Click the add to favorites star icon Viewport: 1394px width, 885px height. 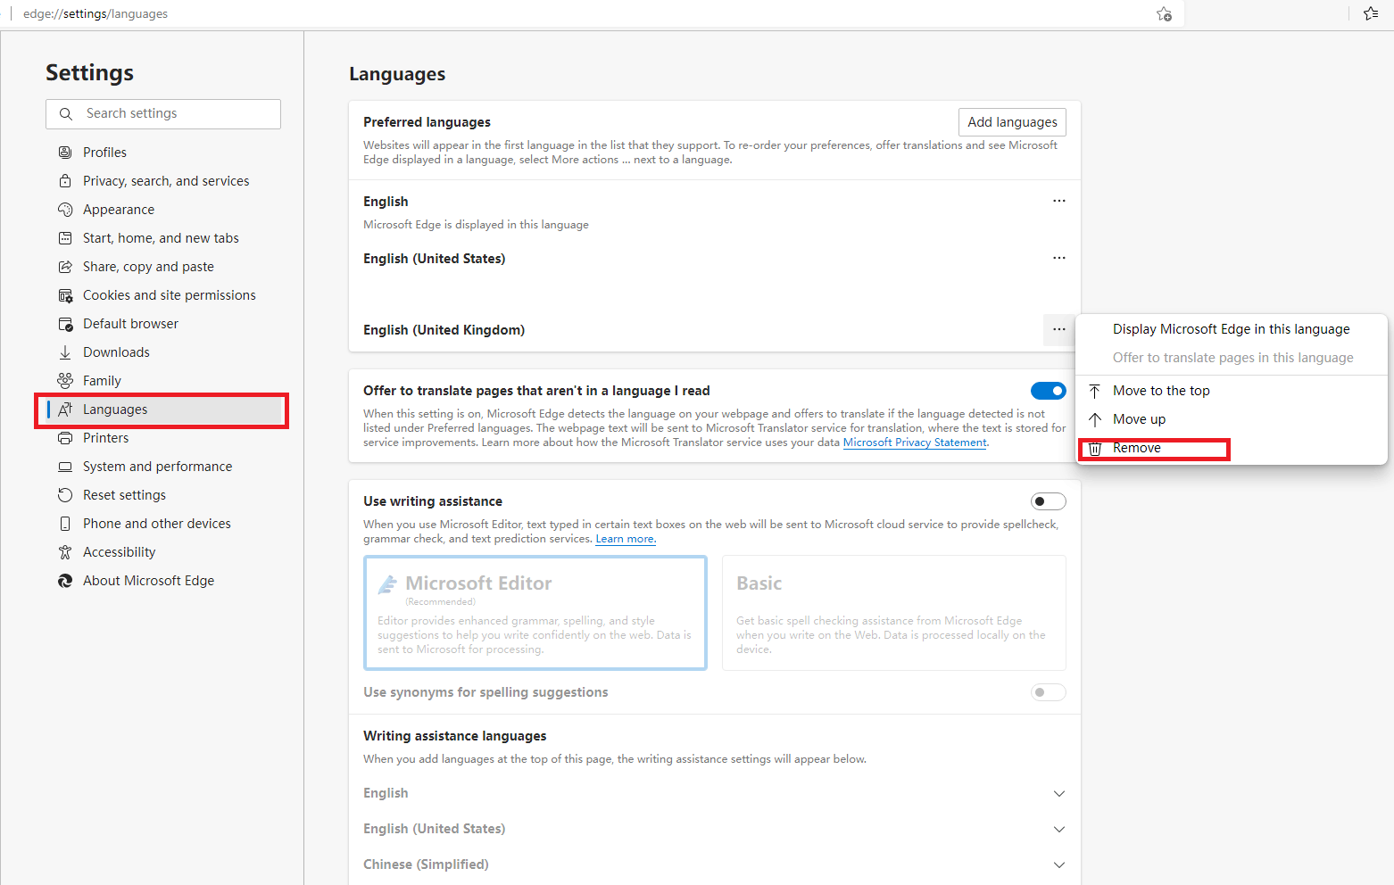tap(1165, 13)
